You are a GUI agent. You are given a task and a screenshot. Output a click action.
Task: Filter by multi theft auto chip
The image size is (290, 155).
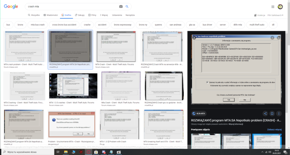(x=257, y=25)
